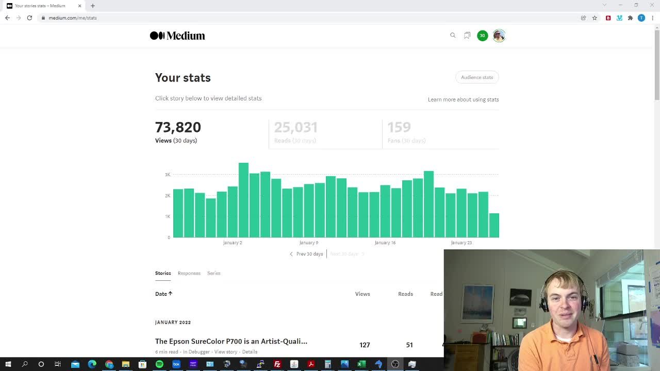660x371 pixels.
Task: Open Medium search icon
Action: coord(453,36)
